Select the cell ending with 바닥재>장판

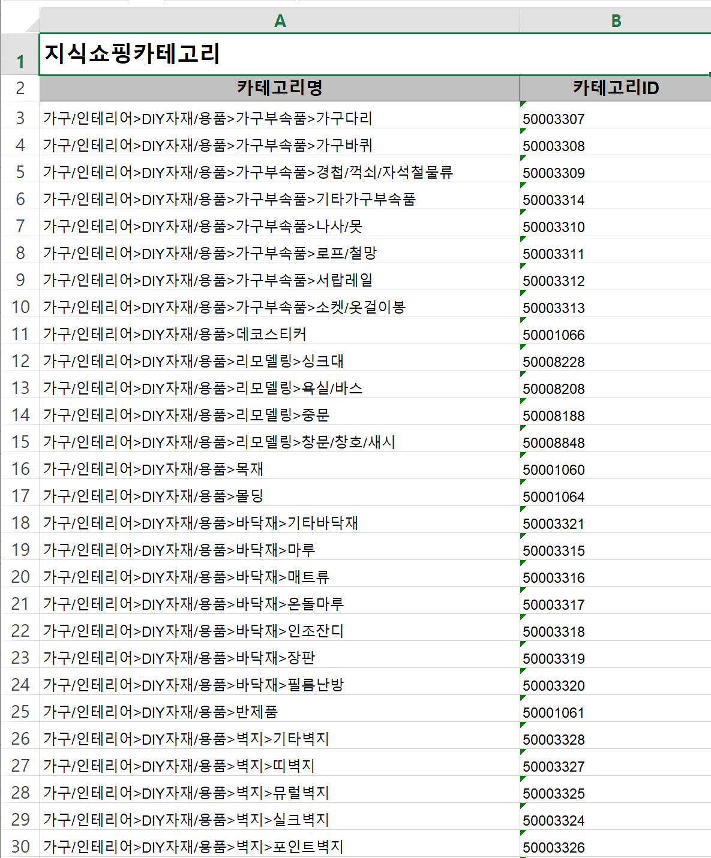click(280, 655)
